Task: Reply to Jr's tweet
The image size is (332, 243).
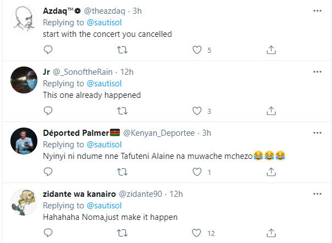Action: 48,111
